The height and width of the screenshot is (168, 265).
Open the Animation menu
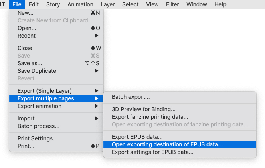(x=80, y=5)
